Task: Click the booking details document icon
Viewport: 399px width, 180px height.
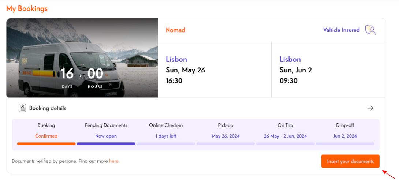Action: pos(23,108)
